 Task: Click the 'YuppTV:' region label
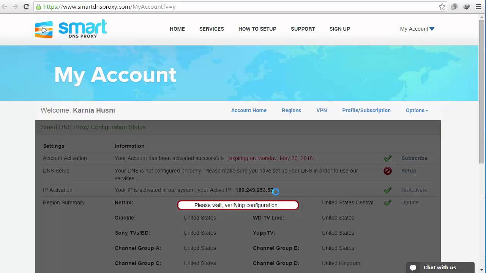point(264,233)
